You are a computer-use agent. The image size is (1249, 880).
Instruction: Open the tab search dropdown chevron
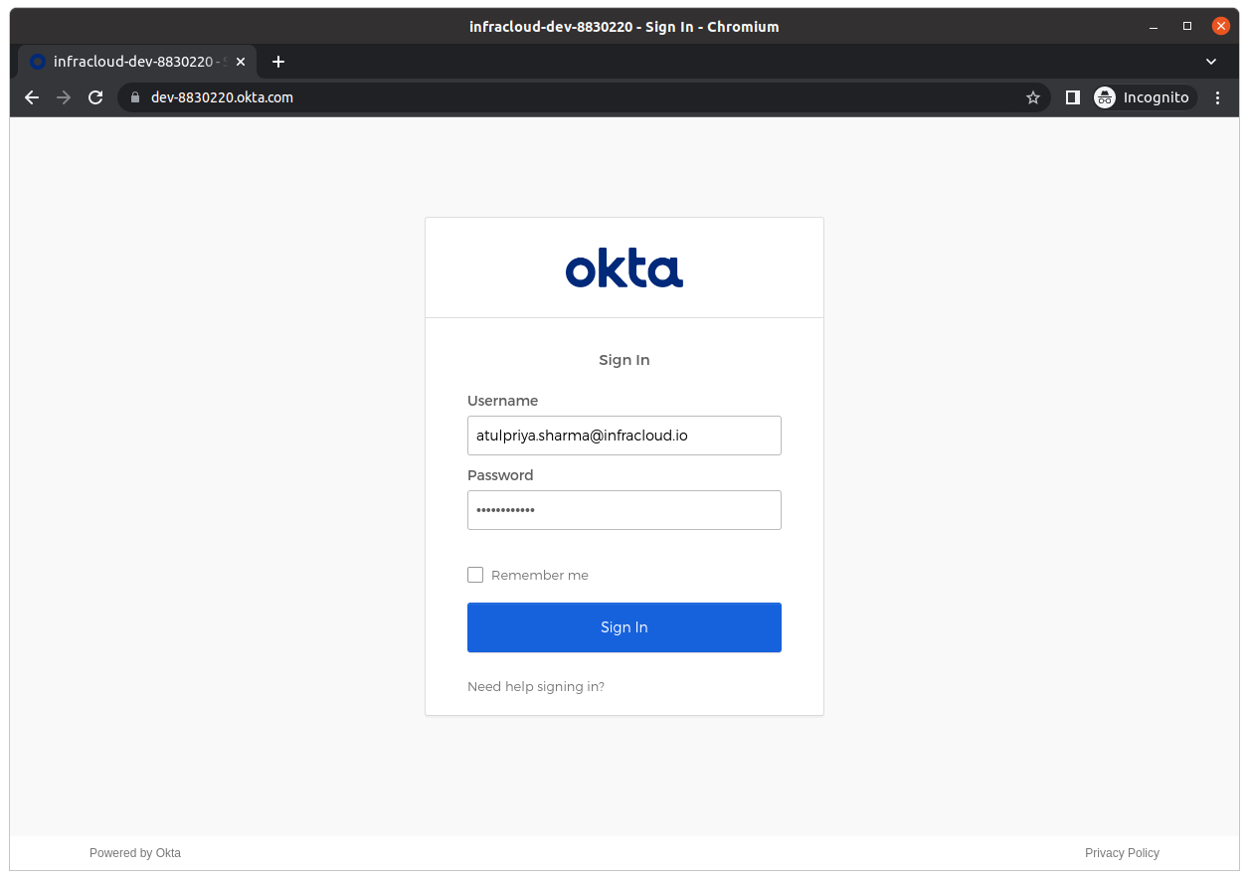click(1211, 62)
